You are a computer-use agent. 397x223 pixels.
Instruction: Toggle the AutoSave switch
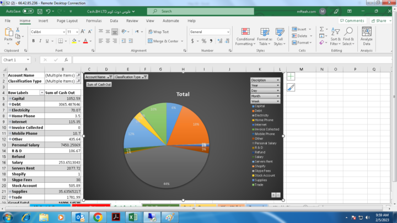29,11
